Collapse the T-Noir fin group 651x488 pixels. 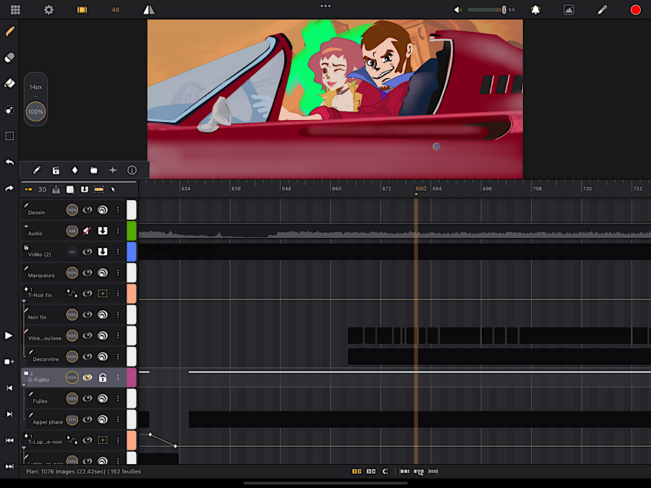24,301
